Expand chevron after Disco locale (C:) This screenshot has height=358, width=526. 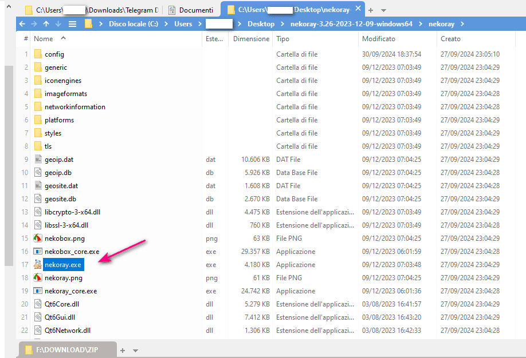tap(166, 24)
